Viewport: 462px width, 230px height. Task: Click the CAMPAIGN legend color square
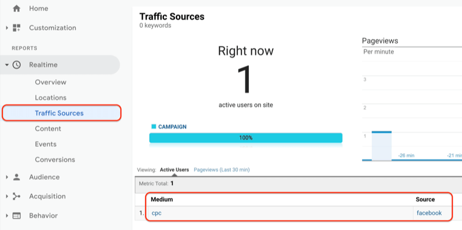[154, 127]
